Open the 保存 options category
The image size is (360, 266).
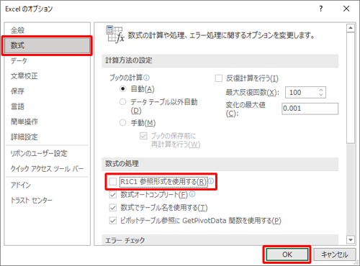(47, 91)
